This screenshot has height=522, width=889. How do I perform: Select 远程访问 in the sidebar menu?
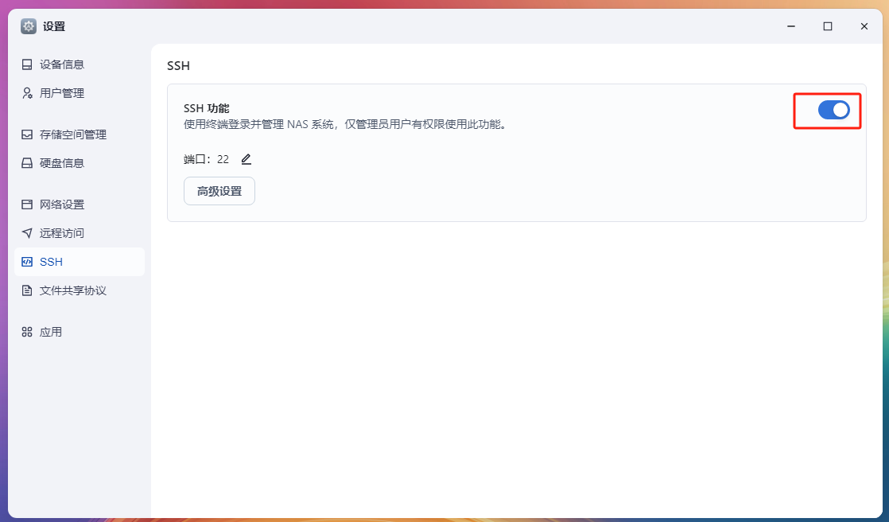click(62, 233)
